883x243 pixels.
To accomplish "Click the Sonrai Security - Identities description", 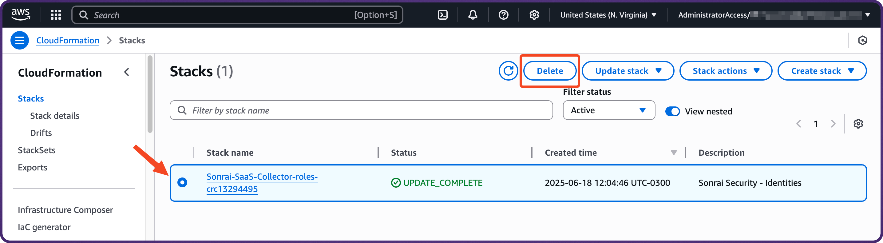I will click(750, 183).
